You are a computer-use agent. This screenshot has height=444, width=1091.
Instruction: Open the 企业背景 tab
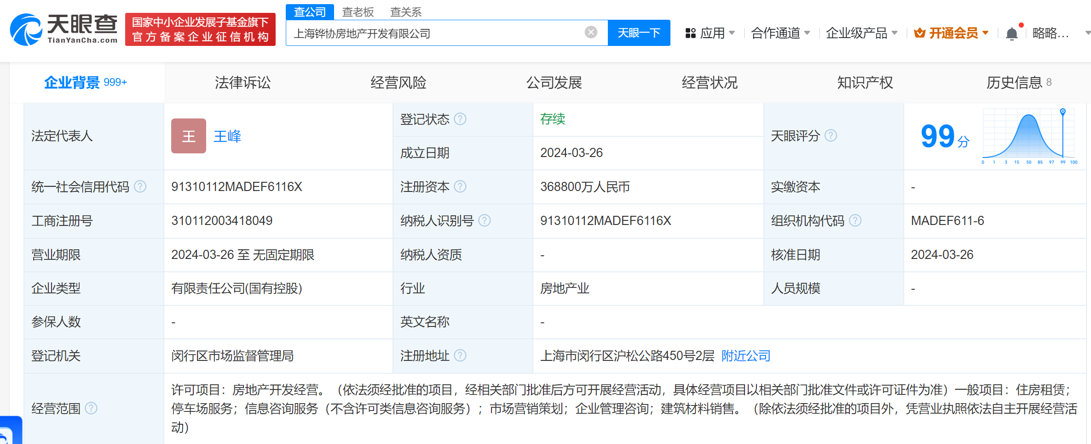click(86, 83)
